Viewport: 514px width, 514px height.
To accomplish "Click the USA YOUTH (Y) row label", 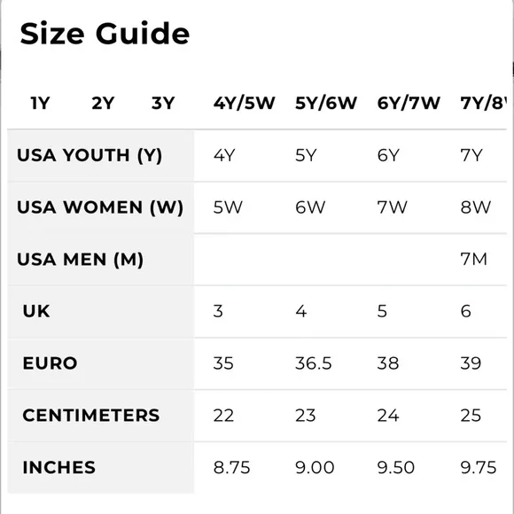I will click(90, 155).
